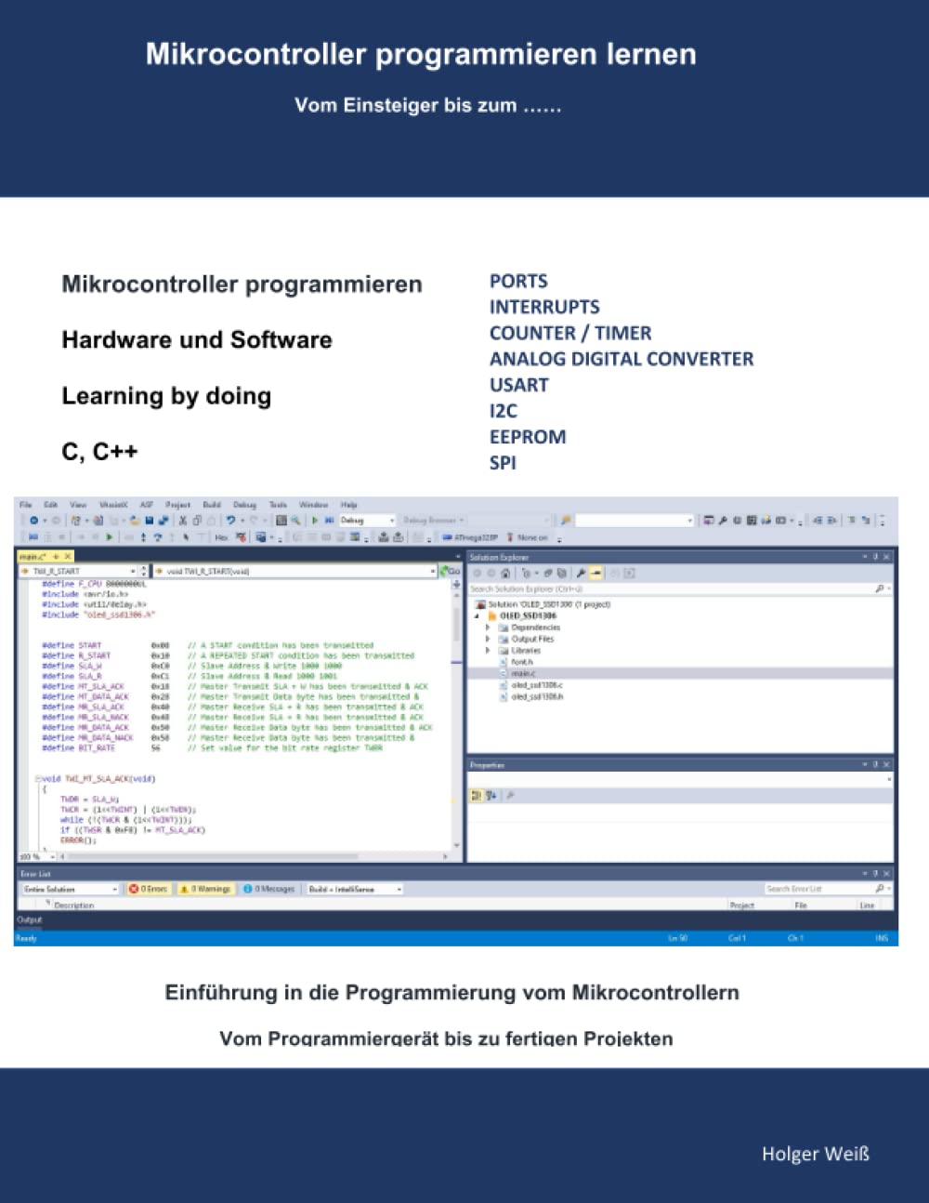Image resolution: width=929 pixels, height=1203 pixels.
Task: Click the Copy toolbar icon
Action: pos(197,521)
